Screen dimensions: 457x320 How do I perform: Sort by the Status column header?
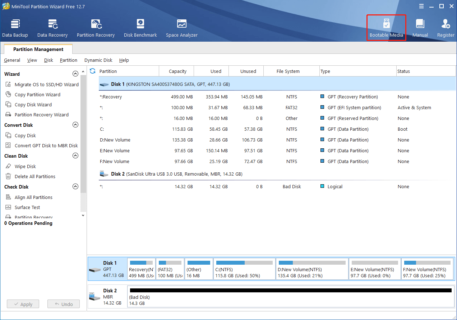click(x=426, y=71)
